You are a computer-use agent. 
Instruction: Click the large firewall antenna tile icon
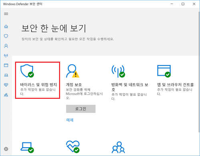(118, 71)
